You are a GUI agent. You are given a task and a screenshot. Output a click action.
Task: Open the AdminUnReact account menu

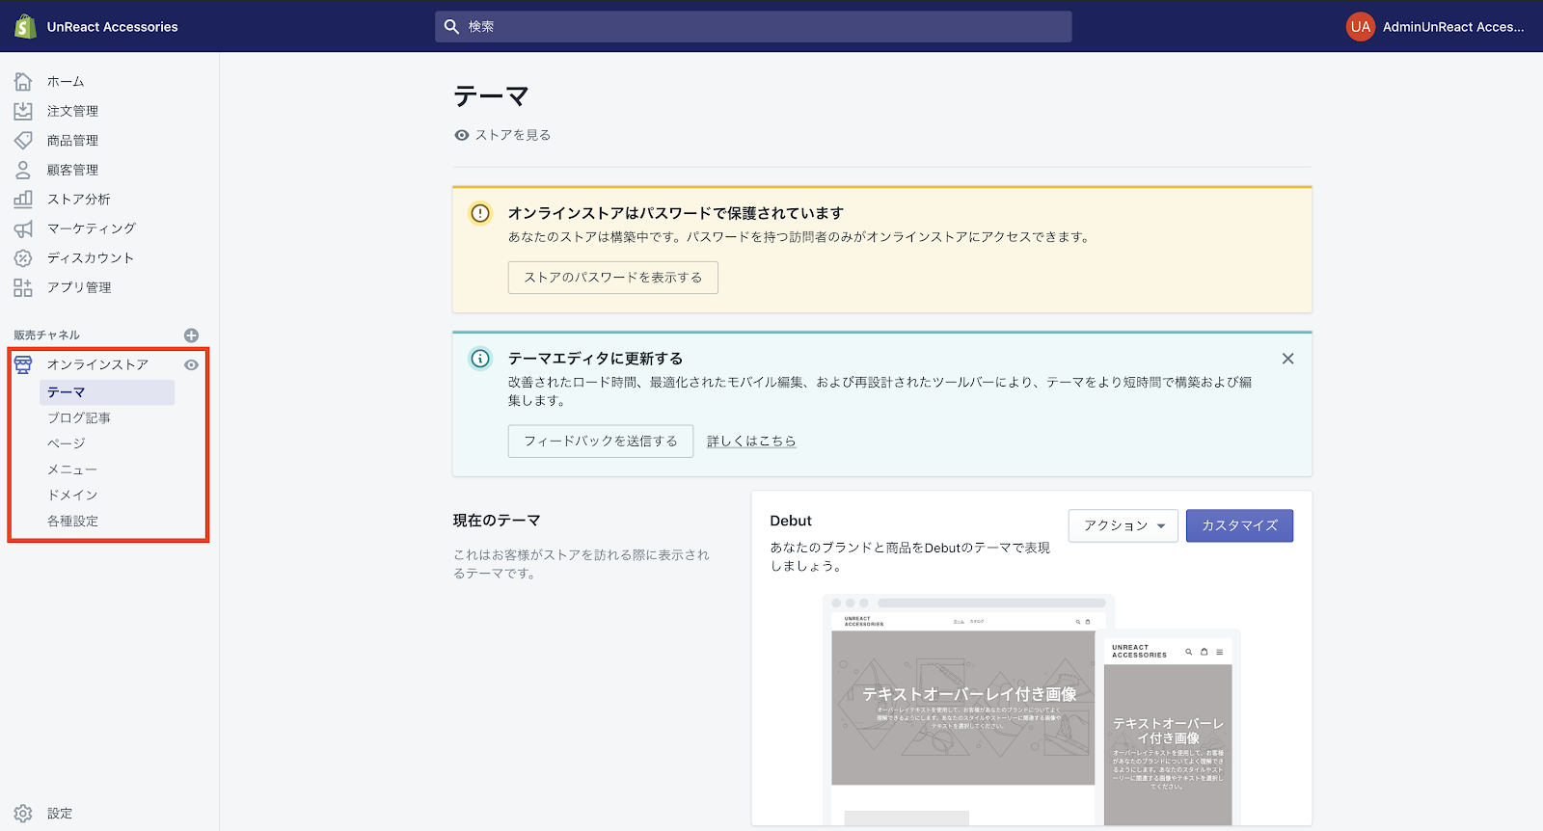[1435, 27]
